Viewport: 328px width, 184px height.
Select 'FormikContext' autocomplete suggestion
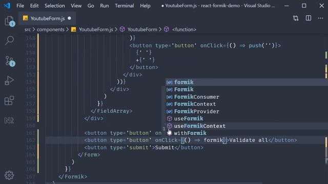(247, 104)
